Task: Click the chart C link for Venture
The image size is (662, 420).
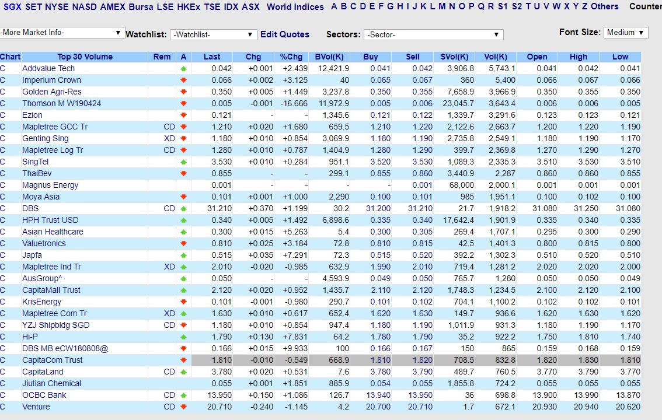Action: pos(2,407)
